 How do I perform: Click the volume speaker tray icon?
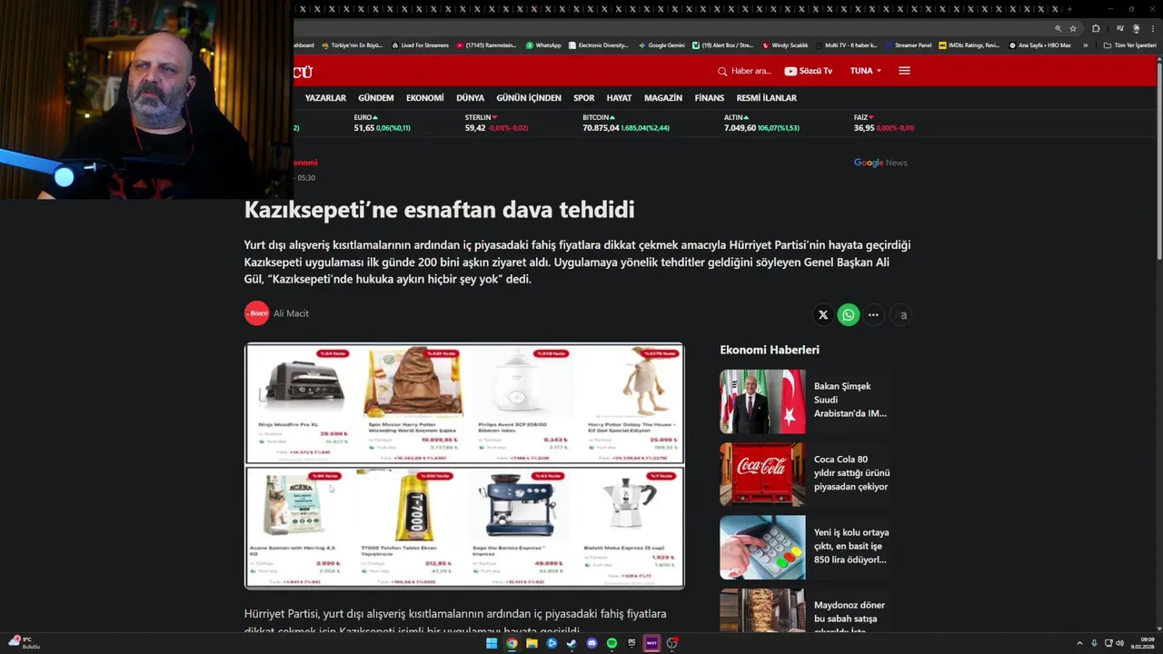click(1119, 643)
